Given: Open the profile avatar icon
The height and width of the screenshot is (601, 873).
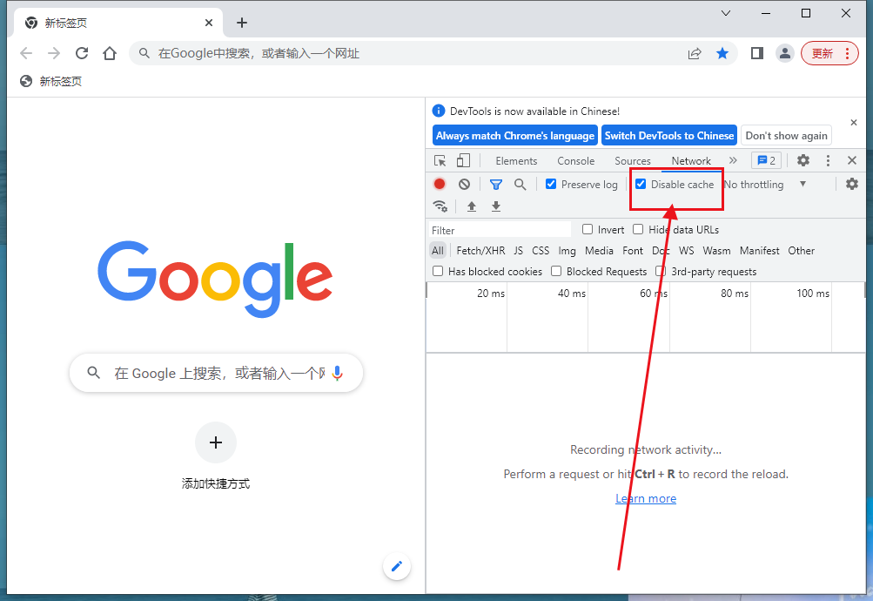Looking at the screenshot, I should (x=784, y=53).
